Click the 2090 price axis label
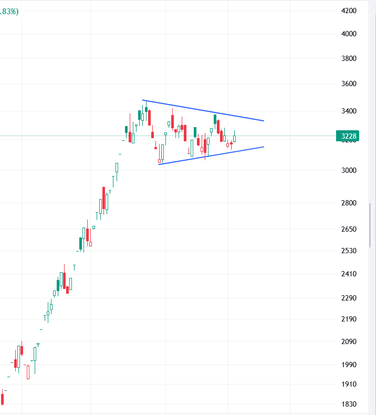The image size is (376, 415). [x=349, y=341]
